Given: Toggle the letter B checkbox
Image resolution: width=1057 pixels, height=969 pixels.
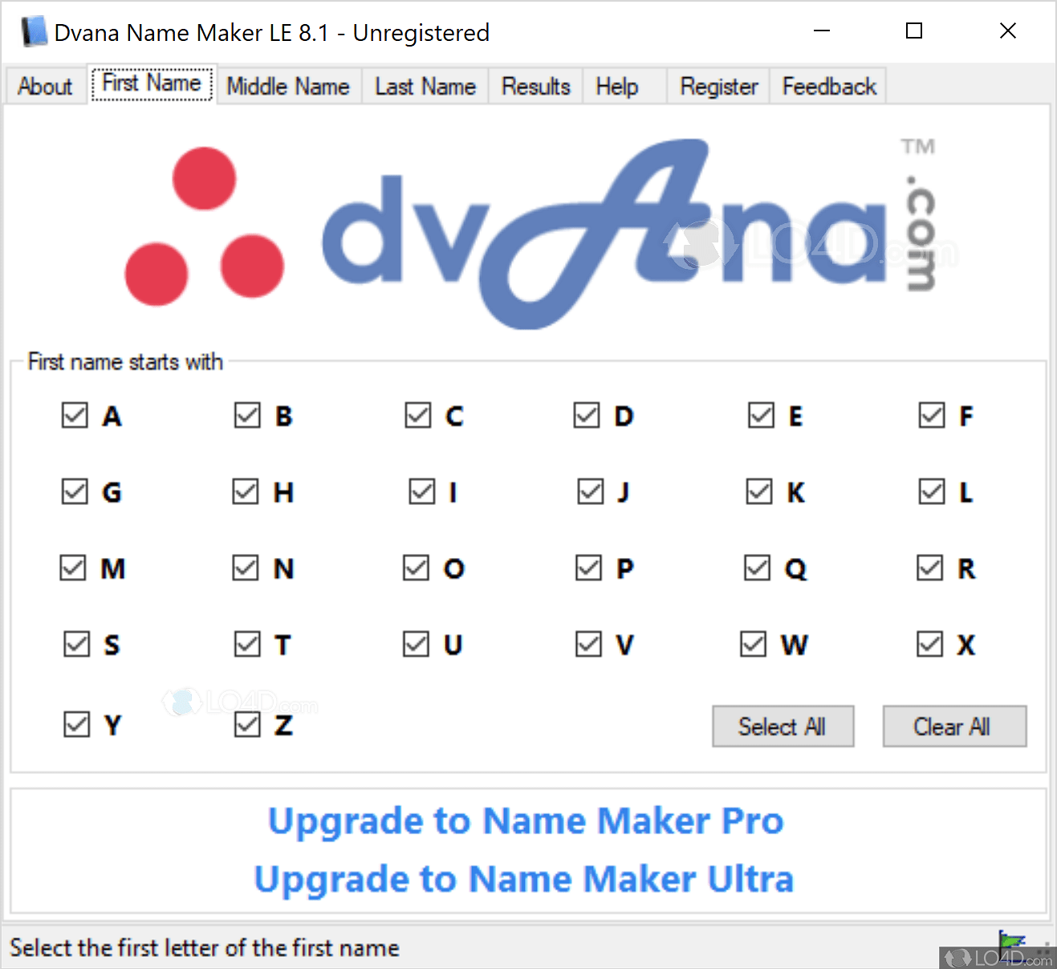Looking at the screenshot, I should [x=247, y=416].
